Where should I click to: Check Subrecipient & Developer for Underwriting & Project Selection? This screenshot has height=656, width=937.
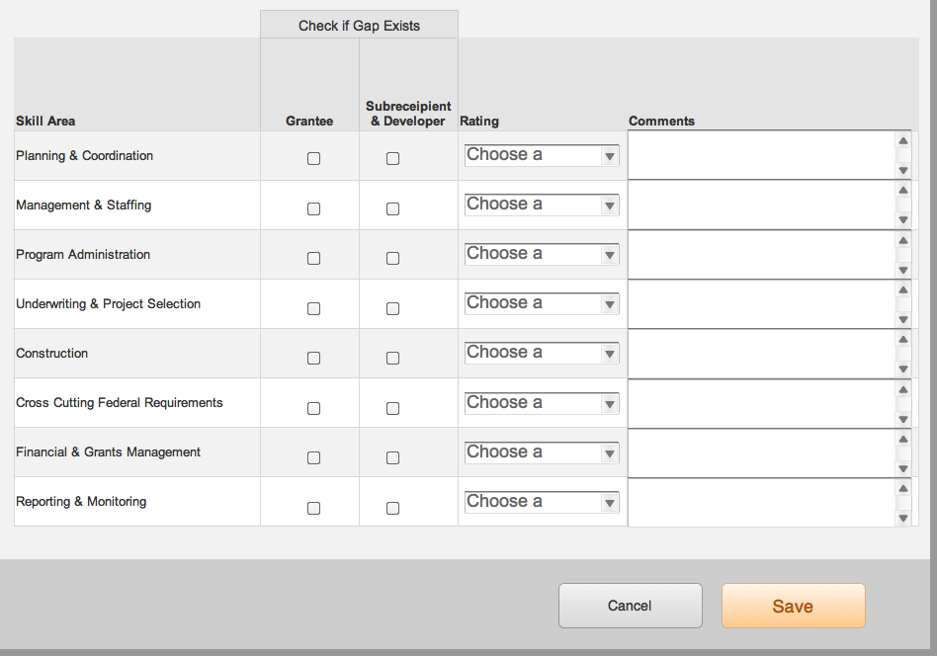point(392,308)
